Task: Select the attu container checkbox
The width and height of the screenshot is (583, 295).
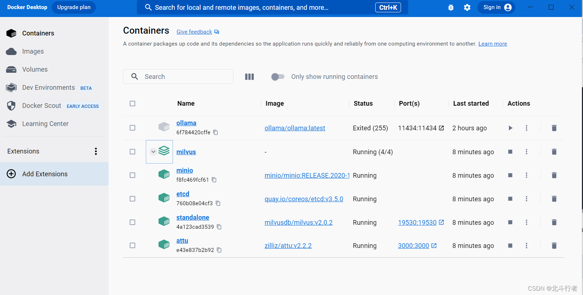Action: [132, 245]
